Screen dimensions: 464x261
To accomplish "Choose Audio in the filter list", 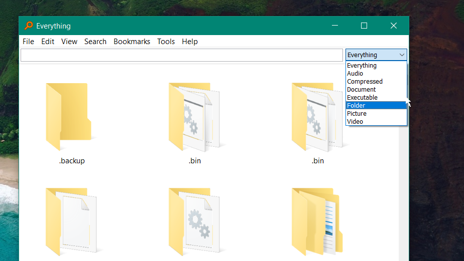I will [377, 74].
